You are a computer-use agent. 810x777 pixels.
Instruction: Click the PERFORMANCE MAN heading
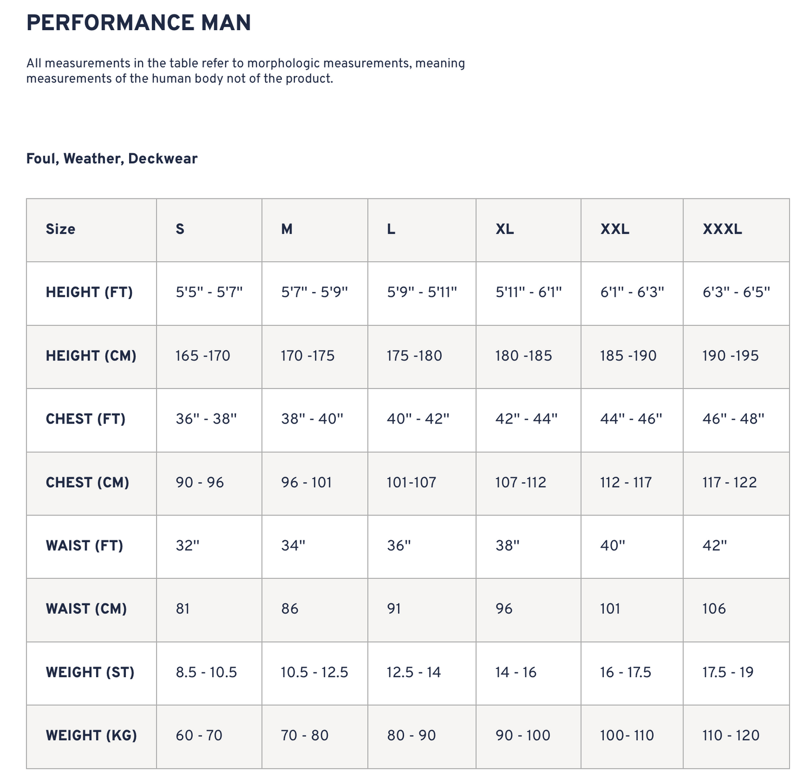(x=138, y=23)
